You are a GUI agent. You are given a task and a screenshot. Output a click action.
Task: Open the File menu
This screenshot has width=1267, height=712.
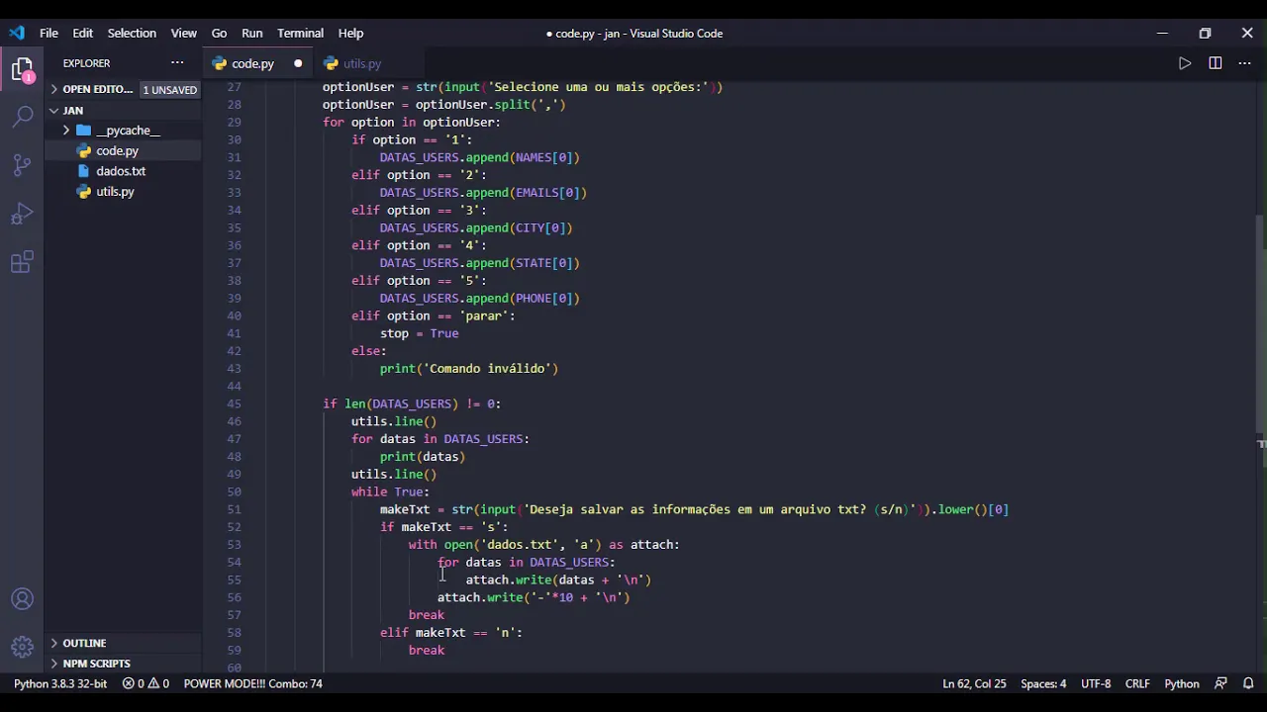49,33
